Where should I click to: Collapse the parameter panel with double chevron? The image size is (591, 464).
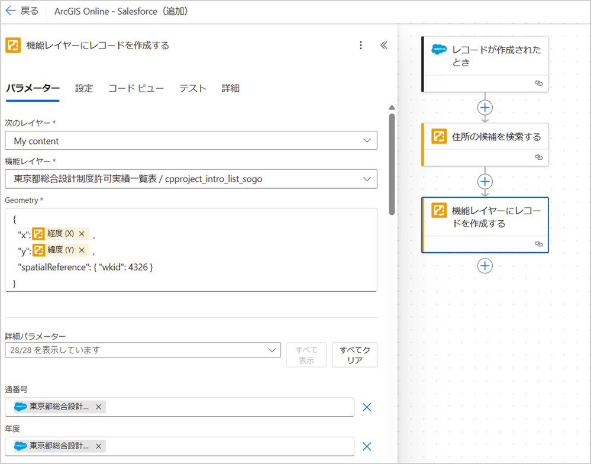point(384,46)
